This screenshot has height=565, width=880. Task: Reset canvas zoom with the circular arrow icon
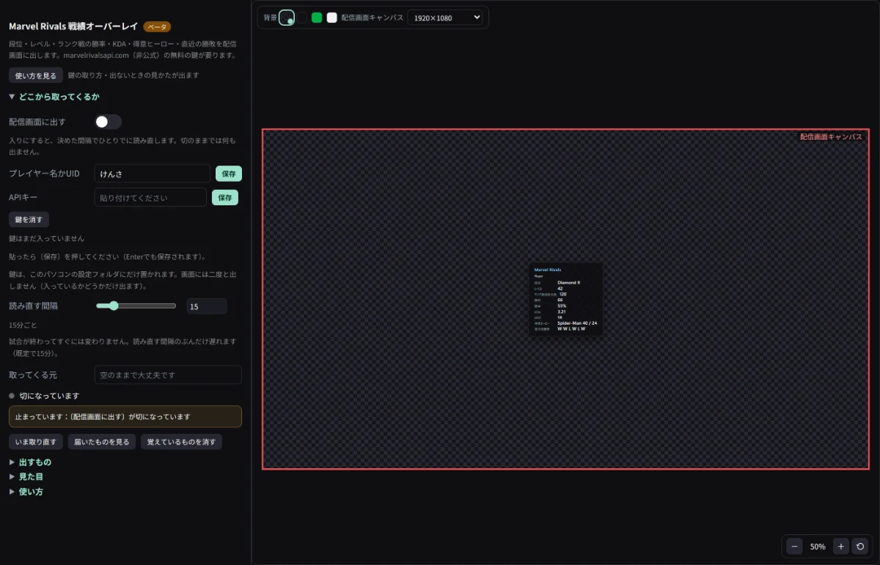point(859,546)
